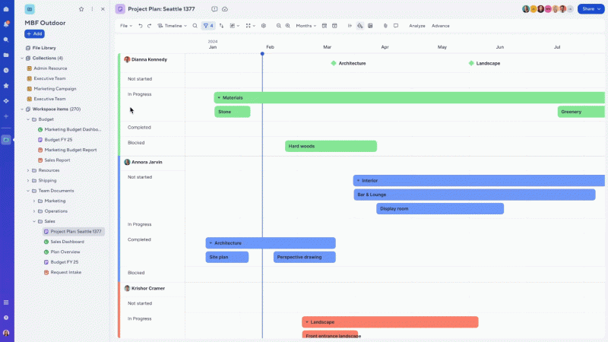Screen dimensions: 608x342
Task: Collapse the Materials task group bar
Action: (219, 98)
